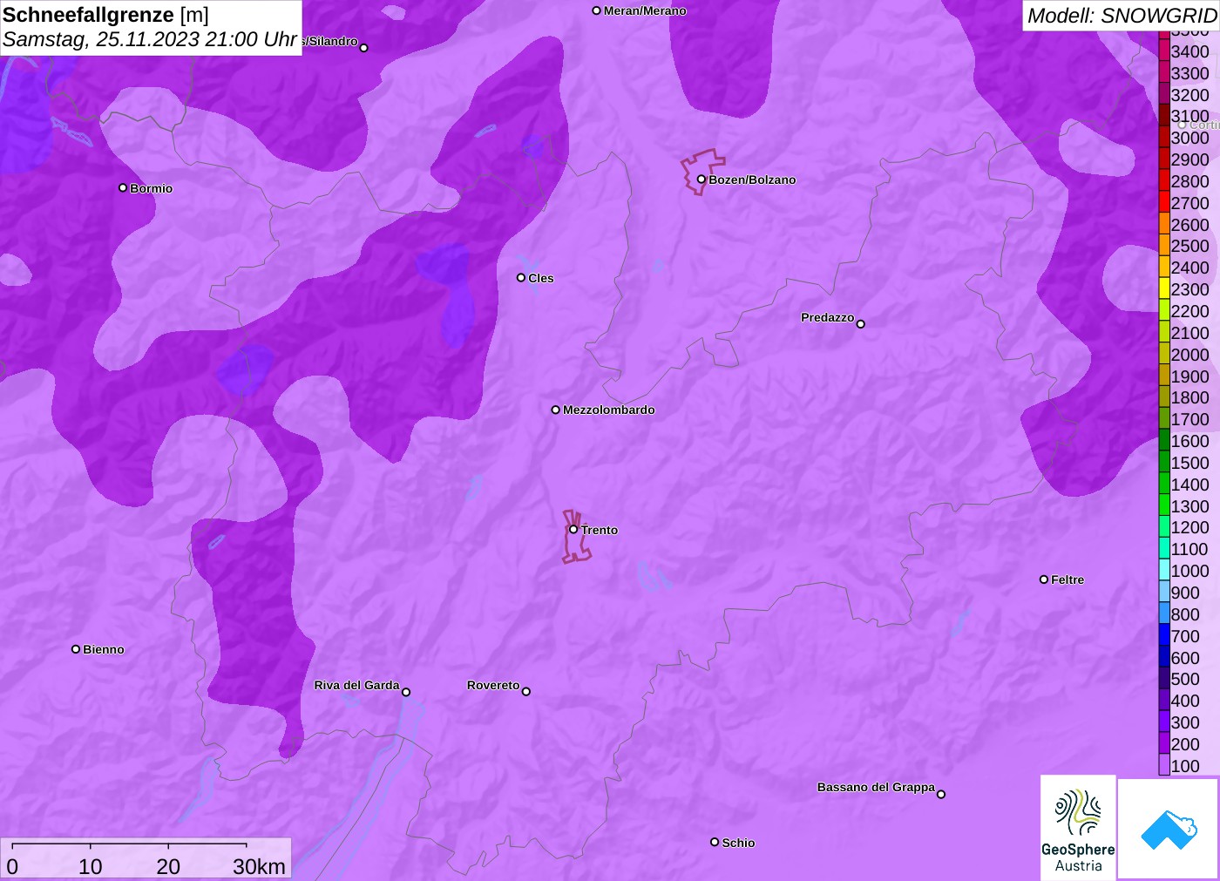Click the Cles town marker
This screenshot has height=881, width=1220.
[x=521, y=278]
